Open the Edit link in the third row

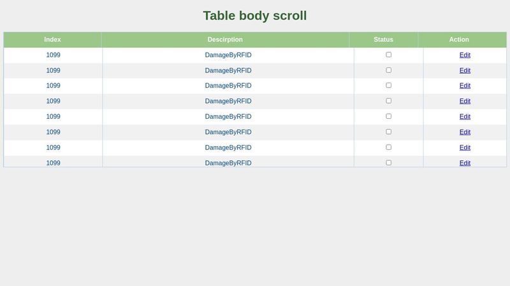tap(465, 86)
